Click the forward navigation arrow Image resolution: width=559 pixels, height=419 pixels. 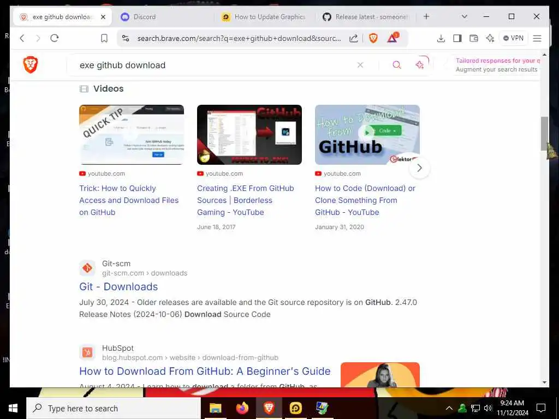(38, 38)
